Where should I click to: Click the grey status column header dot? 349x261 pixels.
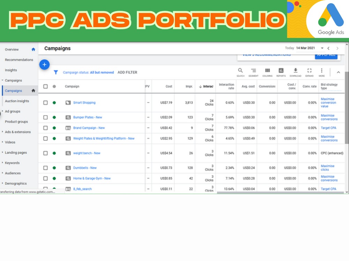pos(54,86)
